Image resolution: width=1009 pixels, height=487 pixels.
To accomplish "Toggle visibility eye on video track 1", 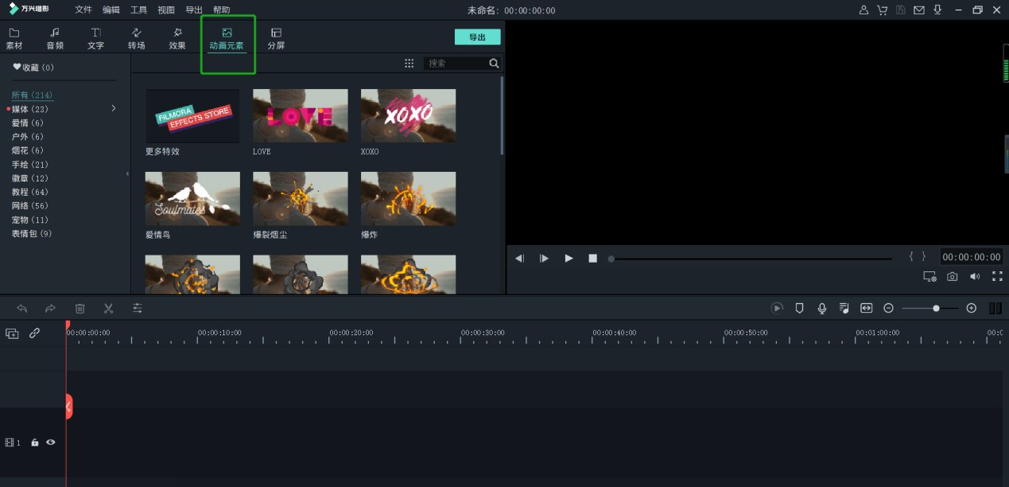I will point(51,442).
